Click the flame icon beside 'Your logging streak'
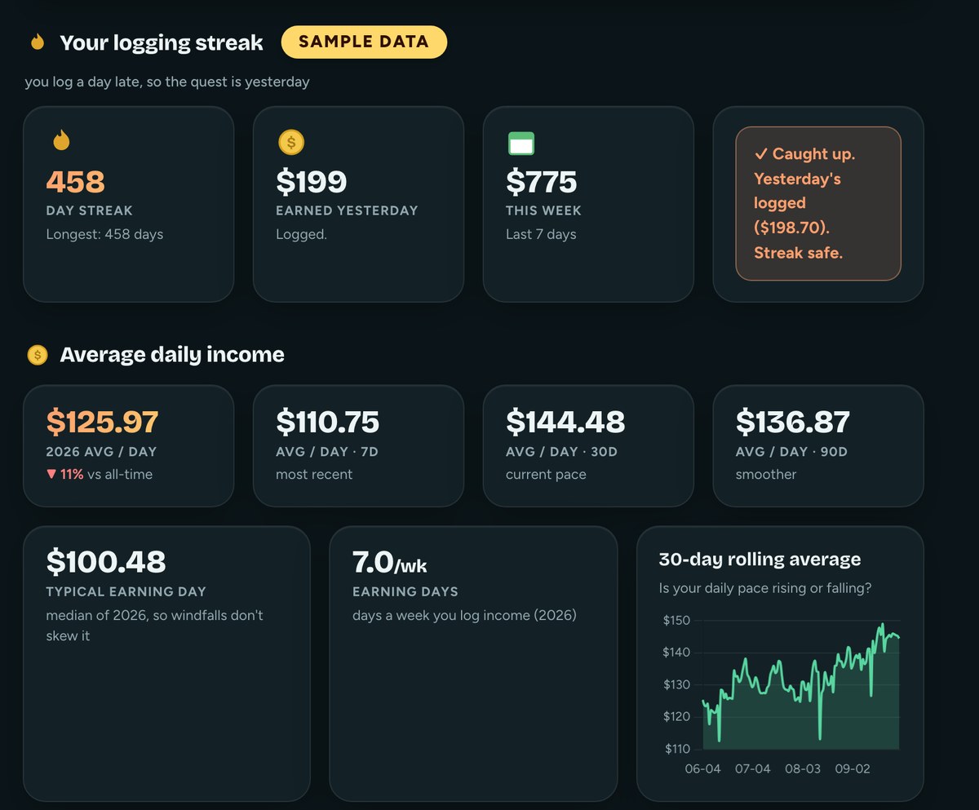The width and height of the screenshot is (979, 810). pyautogui.click(x=38, y=42)
